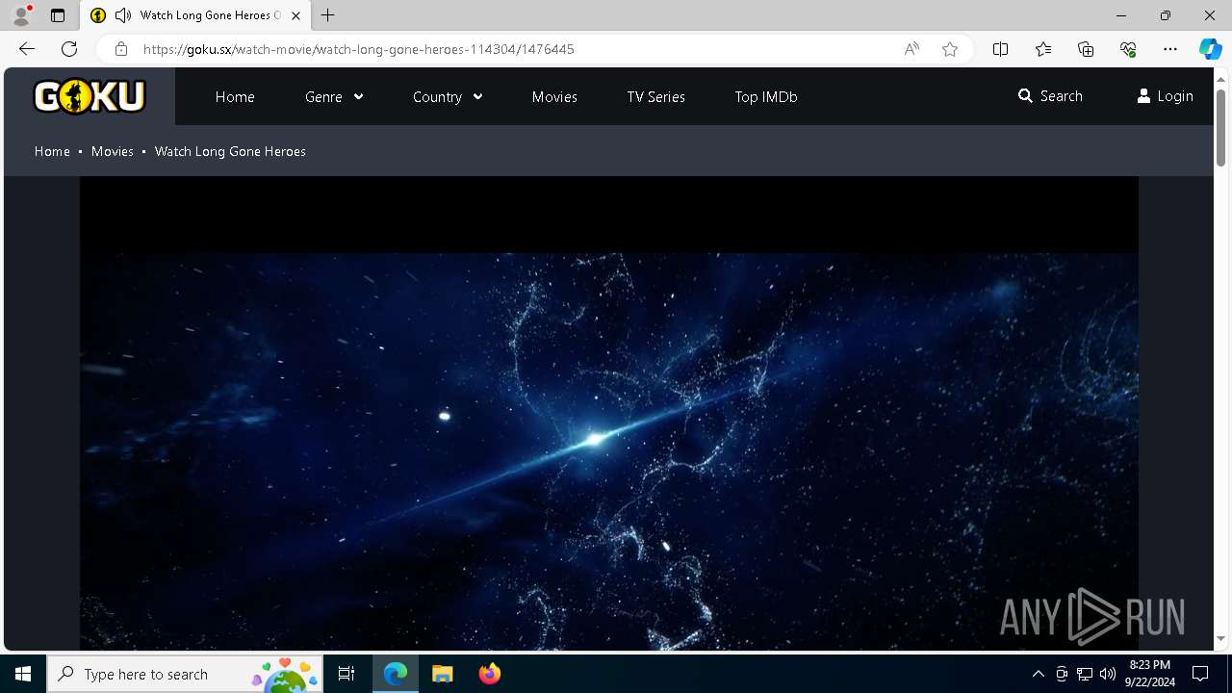Expand the Genre dropdown menu

(x=334, y=96)
